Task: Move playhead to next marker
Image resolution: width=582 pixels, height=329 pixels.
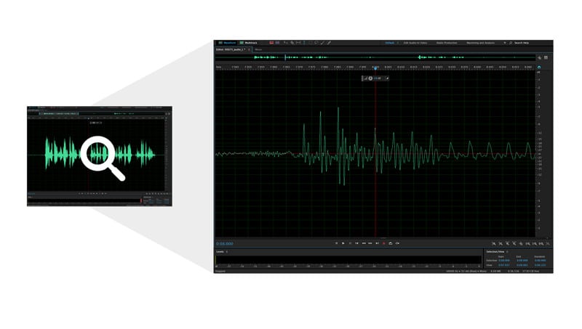Action: [x=377, y=243]
